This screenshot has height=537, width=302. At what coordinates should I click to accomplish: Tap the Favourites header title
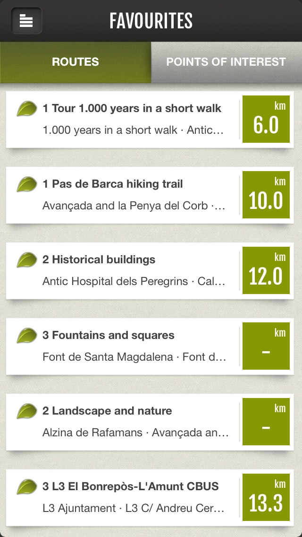point(151,21)
